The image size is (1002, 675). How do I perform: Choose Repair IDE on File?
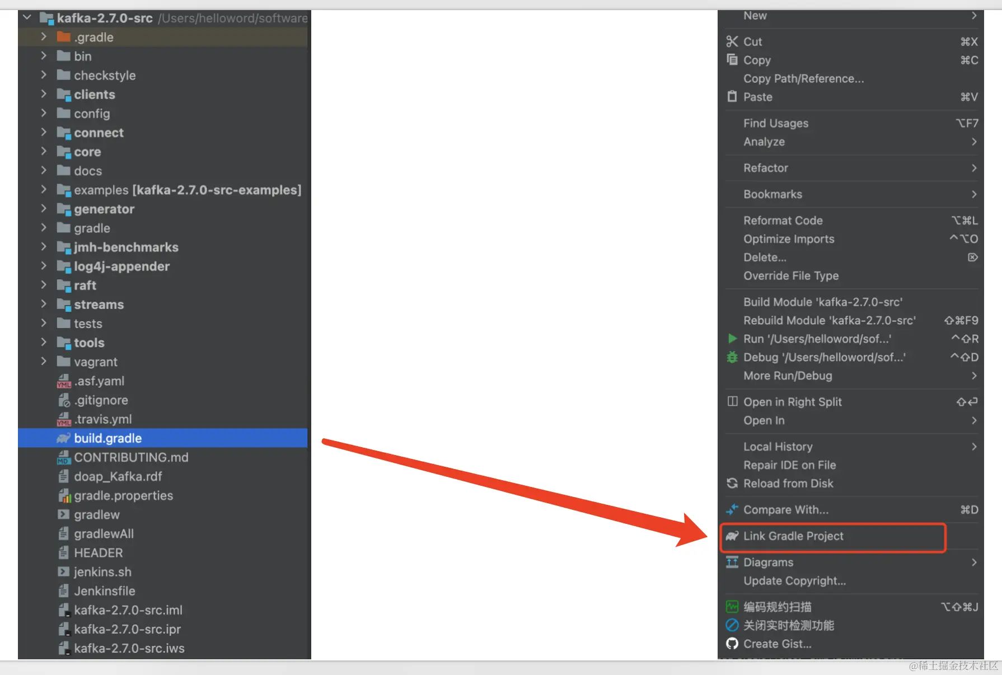(x=851, y=465)
